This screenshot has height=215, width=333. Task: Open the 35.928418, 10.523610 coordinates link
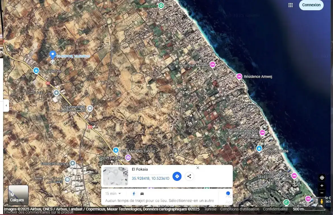pyautogui.click(x=150, y=179)
